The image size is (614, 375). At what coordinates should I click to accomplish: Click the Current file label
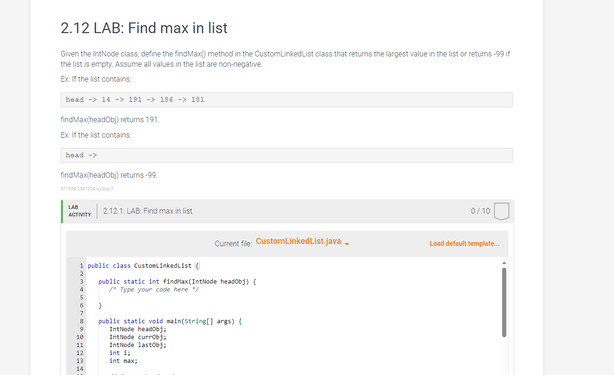tap(233, 243)
